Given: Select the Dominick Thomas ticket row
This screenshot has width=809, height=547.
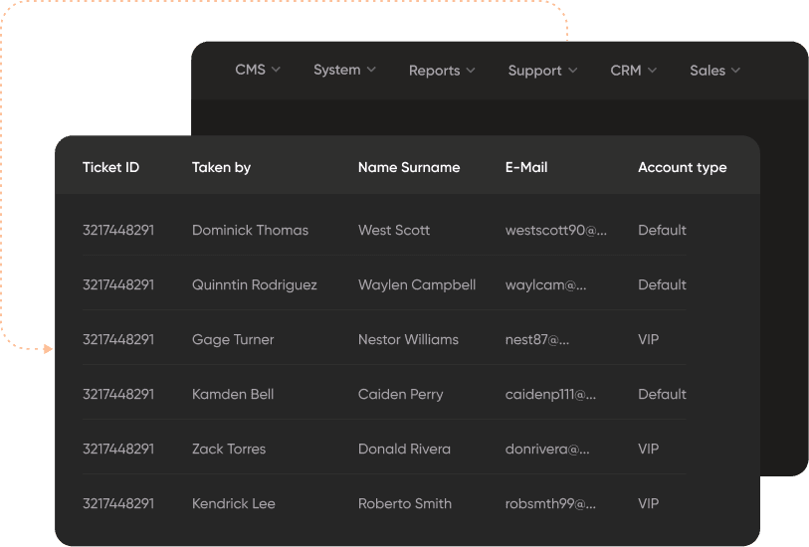Looking at the screenshot, I should (x=250, y=230).
